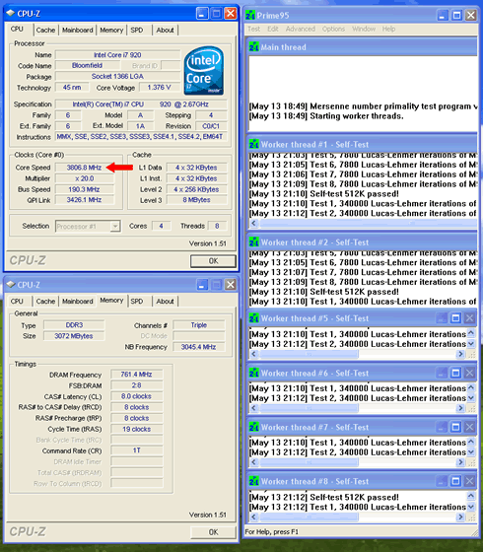Maximize the Worker thread #7 child window
Viewport: 483px width, 552px height.
455,427
